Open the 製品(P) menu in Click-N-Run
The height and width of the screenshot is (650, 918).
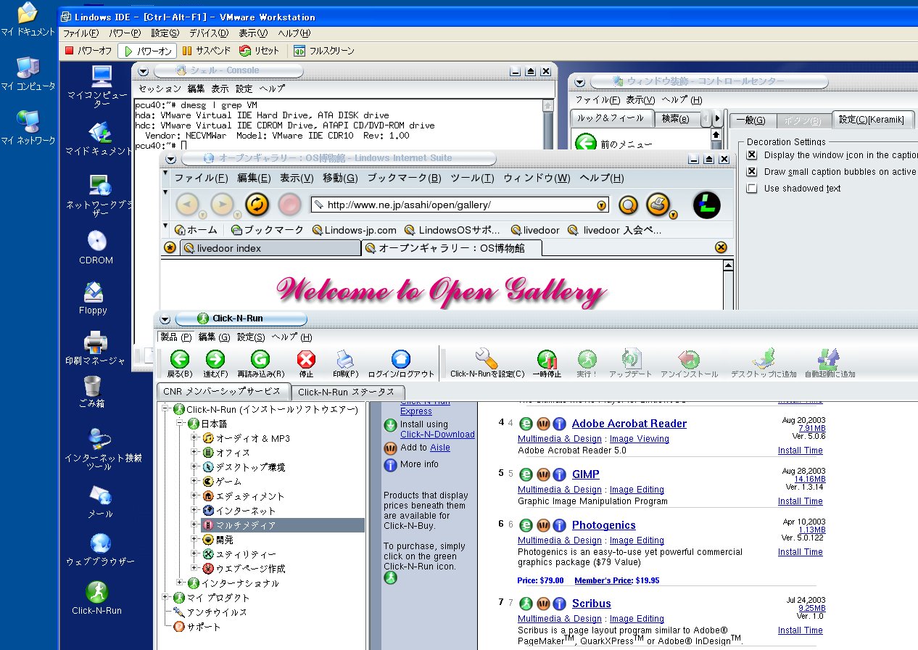(x=175, y=337)
